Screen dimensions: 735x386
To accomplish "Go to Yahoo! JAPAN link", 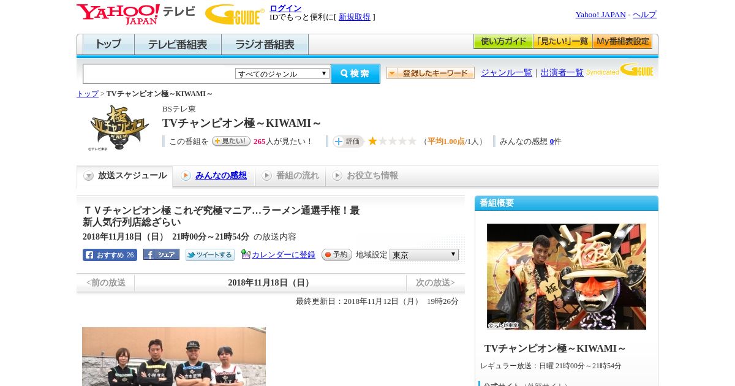I will pyautogui.click(x=600, y=15).
